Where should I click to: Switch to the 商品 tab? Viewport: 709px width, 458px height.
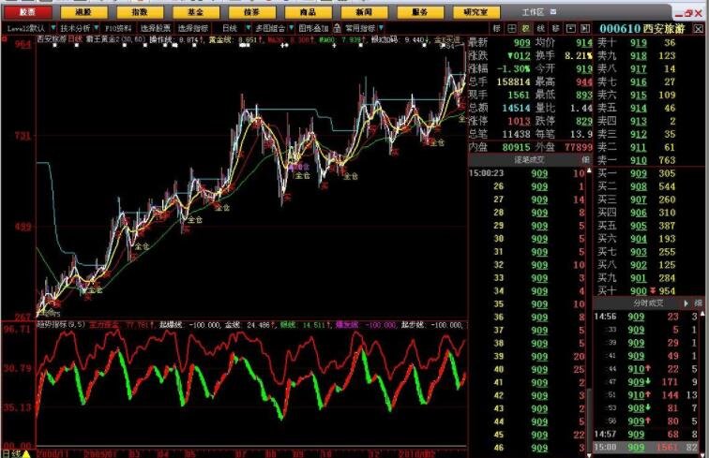pyautogui.click(x=308, y=12)
